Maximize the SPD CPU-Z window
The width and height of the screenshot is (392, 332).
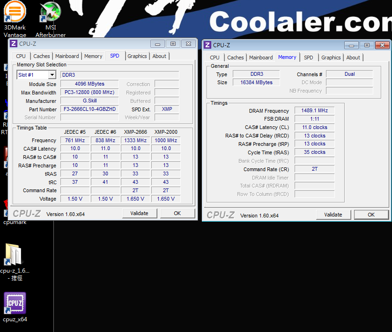coord(173,44)
